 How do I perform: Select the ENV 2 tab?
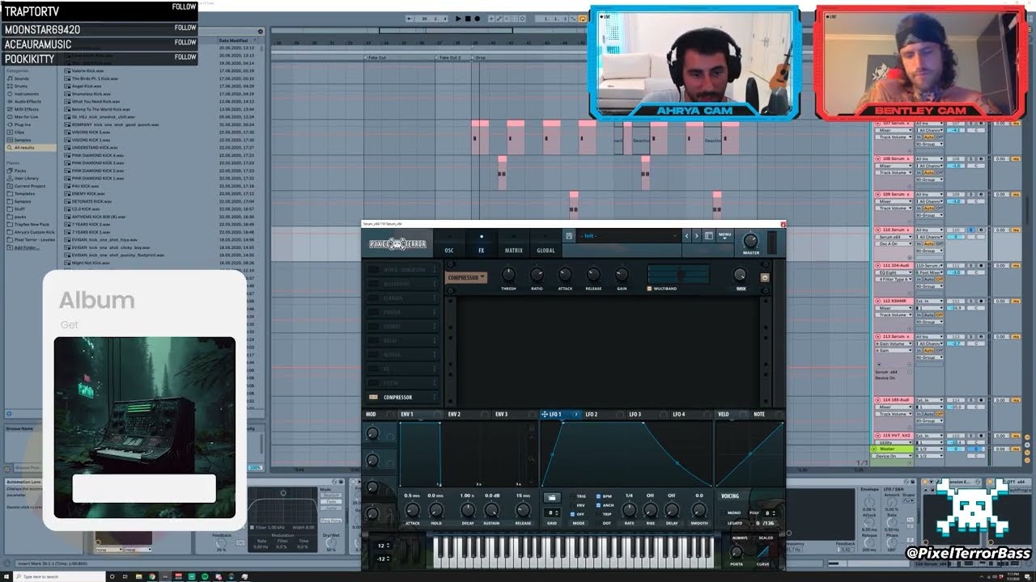(455, 415)
